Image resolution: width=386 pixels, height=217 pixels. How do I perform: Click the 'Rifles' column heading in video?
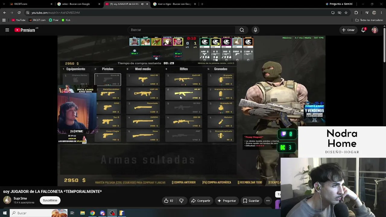(184, 69)
